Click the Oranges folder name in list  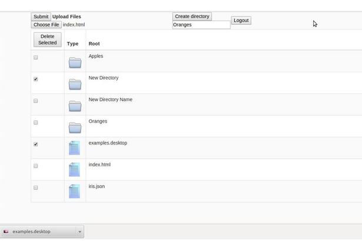pos(98,121)
